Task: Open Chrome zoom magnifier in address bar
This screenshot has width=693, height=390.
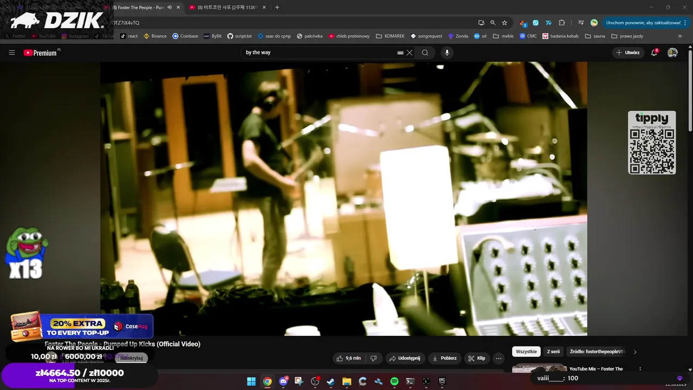Action: (493, 23)
